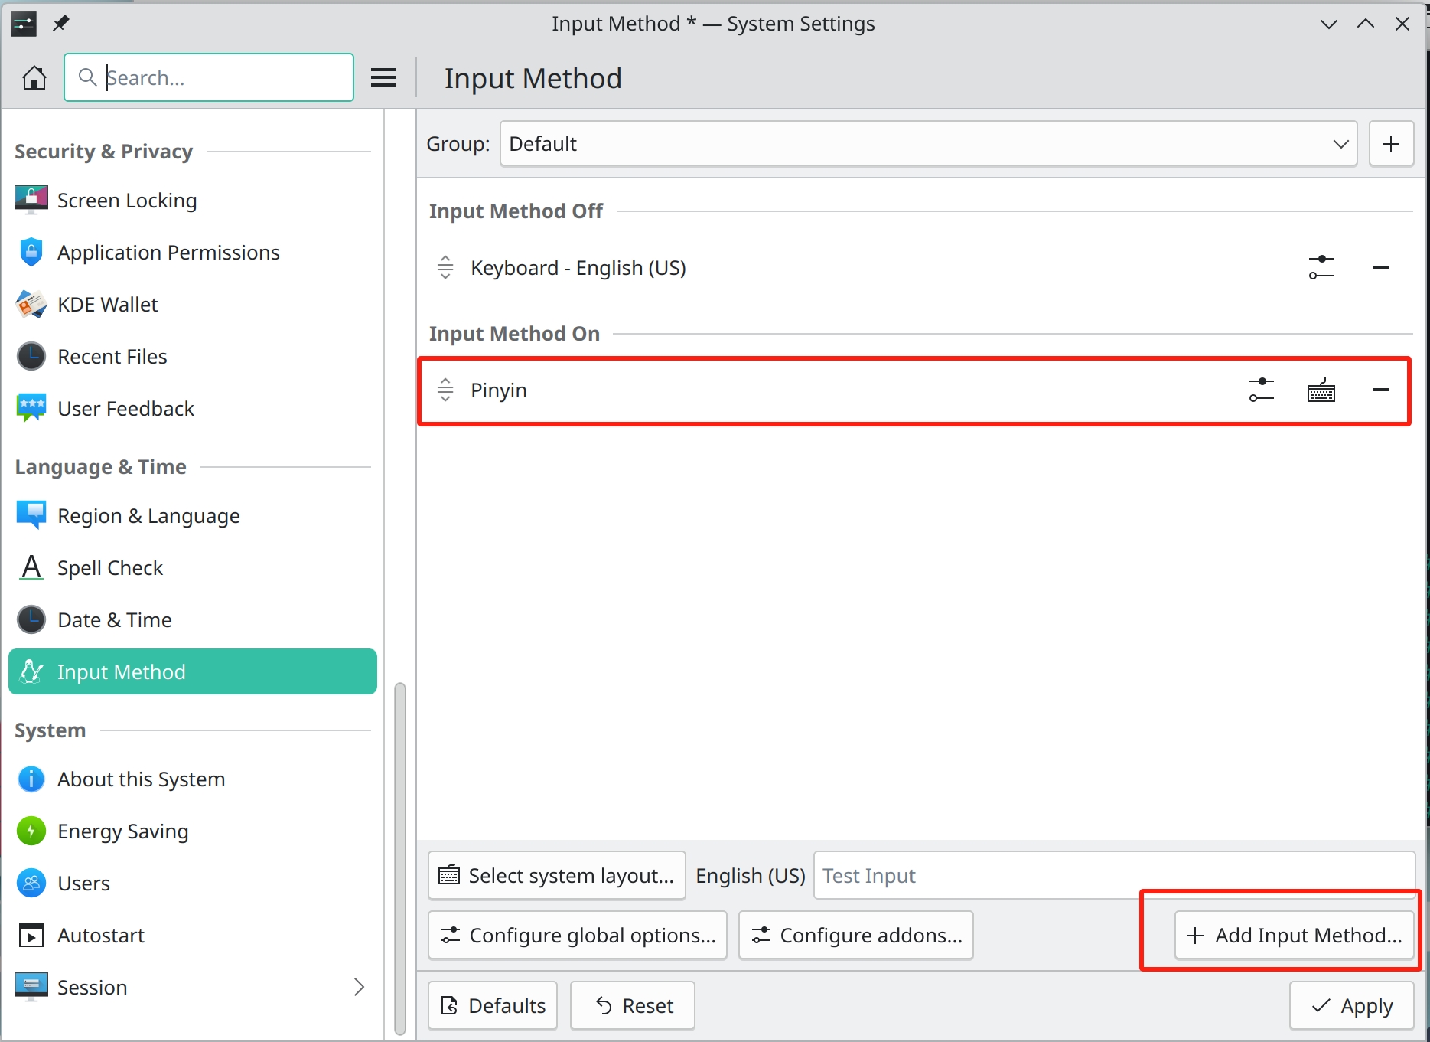This screenshot has height=1042, width=1430.
Task: Pin the window with the pin icon
Action: pos(60,24)
